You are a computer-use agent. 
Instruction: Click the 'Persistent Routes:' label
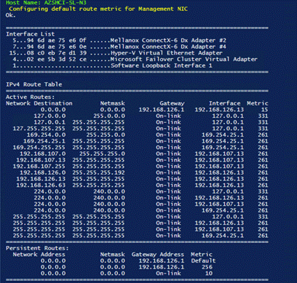point(37,248)
